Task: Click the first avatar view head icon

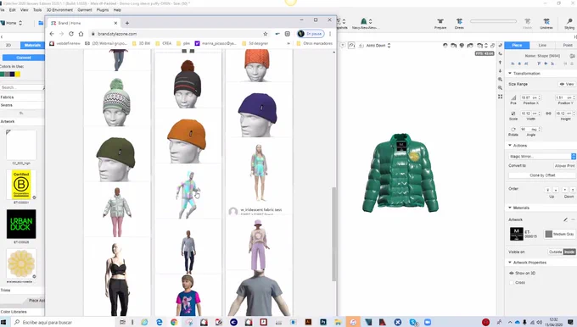Action: click(x=445, y=45)
